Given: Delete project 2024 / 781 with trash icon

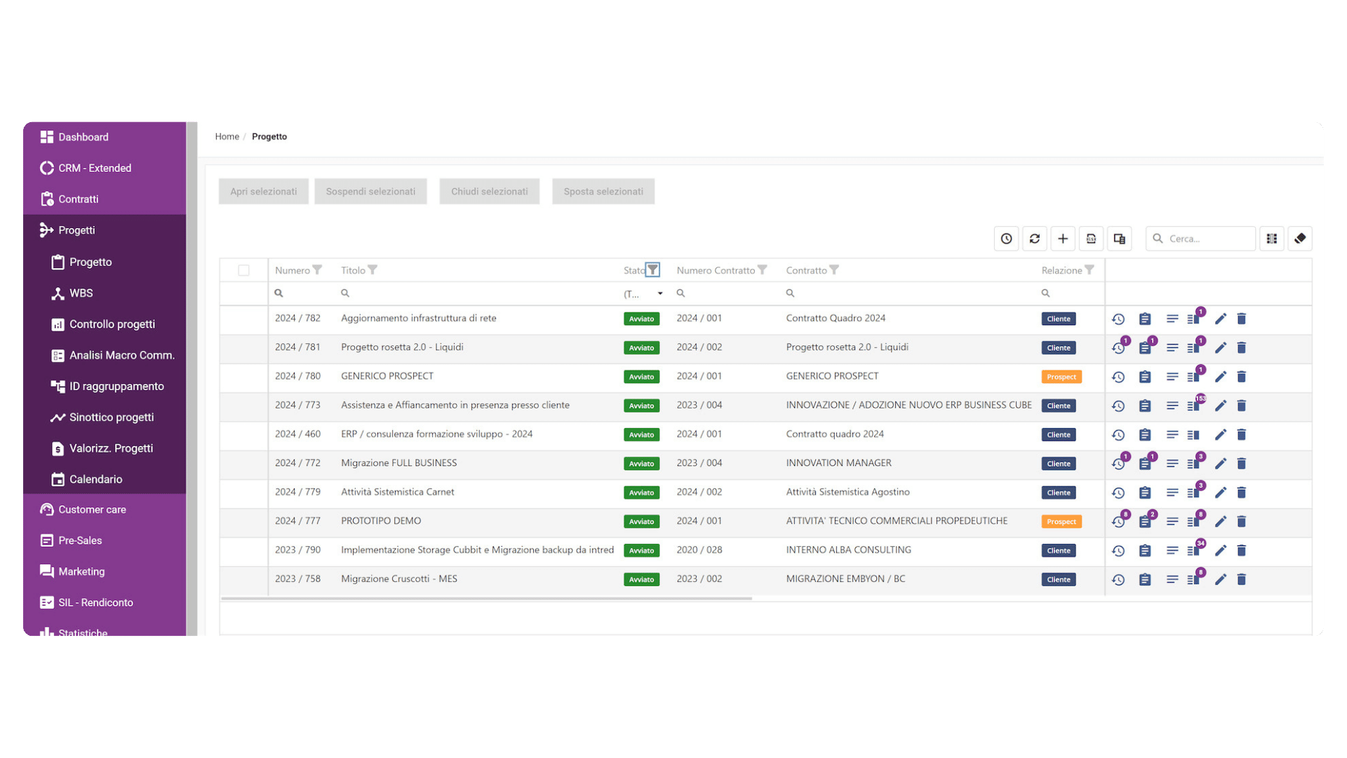Looking at the screenshot, I should [1242, 348].
